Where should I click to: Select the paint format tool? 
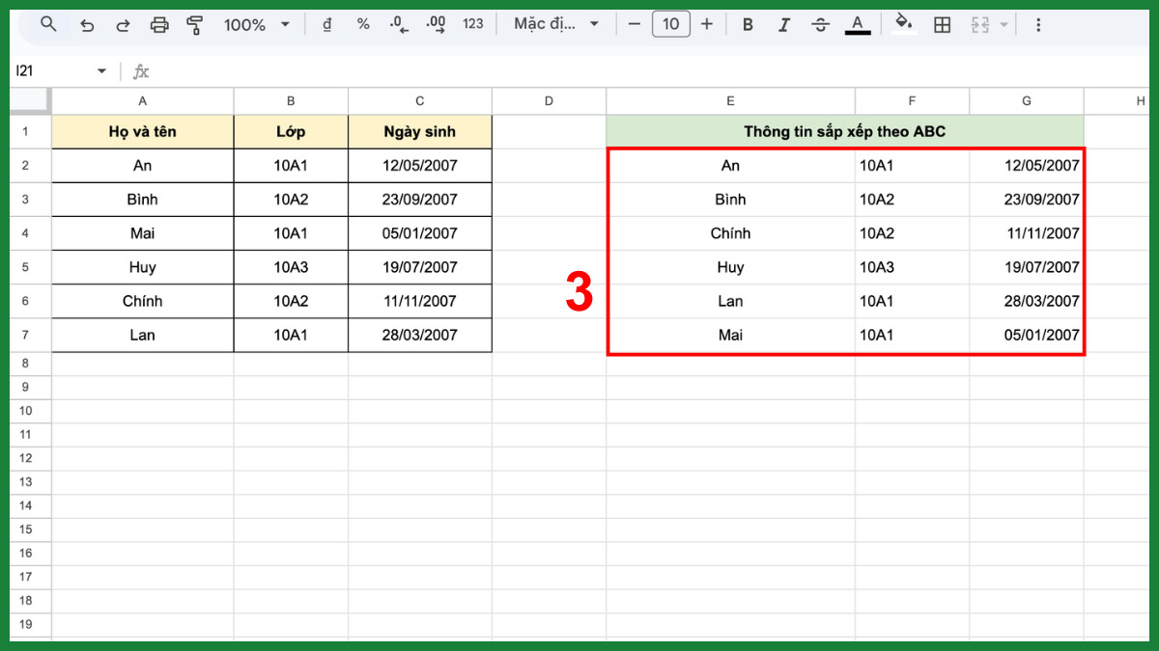click(196, 23)
